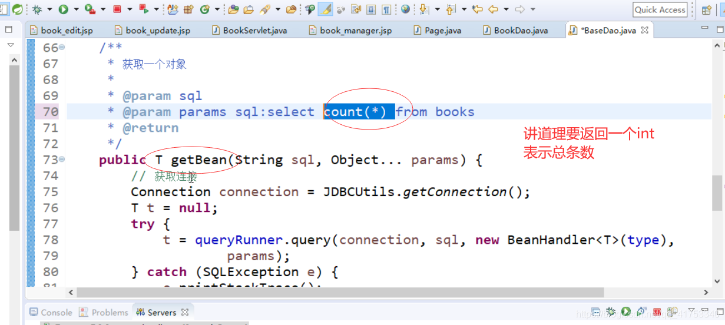Toggle Show Whitespace Characters pilcrow icon
This screenshot has height=325, width=725.
tap(386, 9)
